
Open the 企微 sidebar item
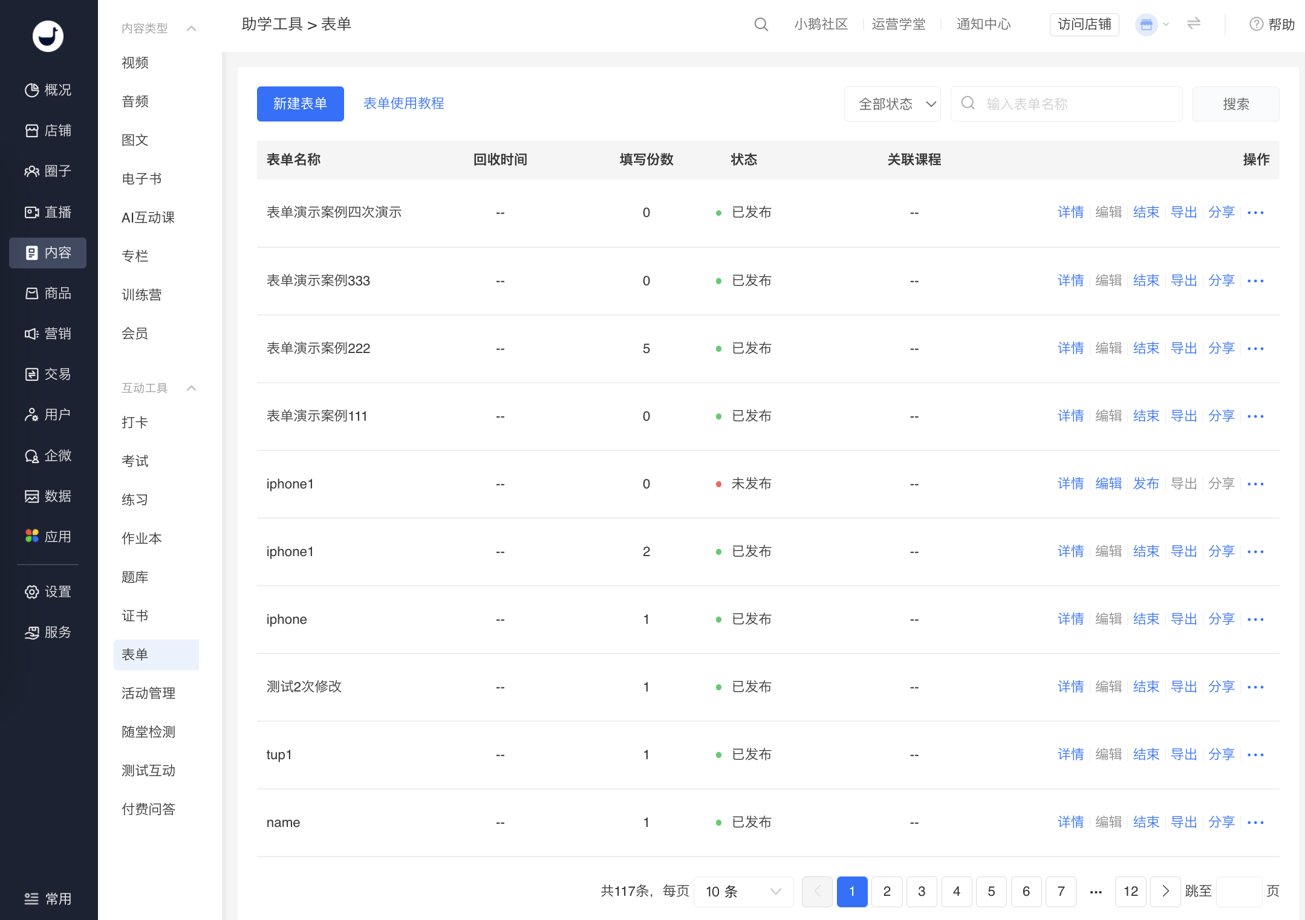pyautogui.click(x=48, y=456)
